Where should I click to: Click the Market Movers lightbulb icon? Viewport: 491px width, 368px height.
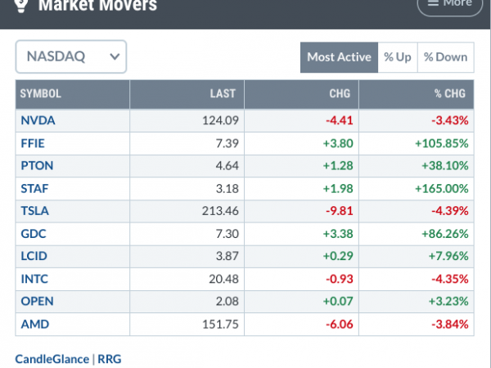tap(21, 6)
